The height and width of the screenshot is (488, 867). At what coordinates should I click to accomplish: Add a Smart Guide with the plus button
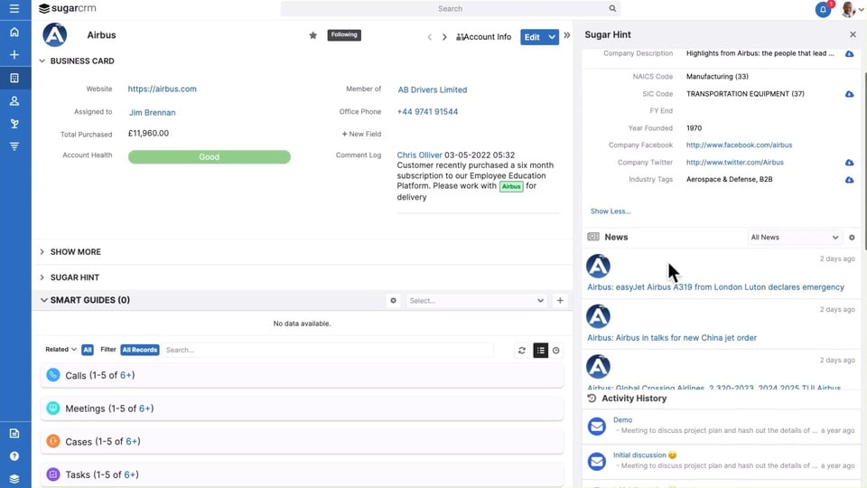[560, 300]
